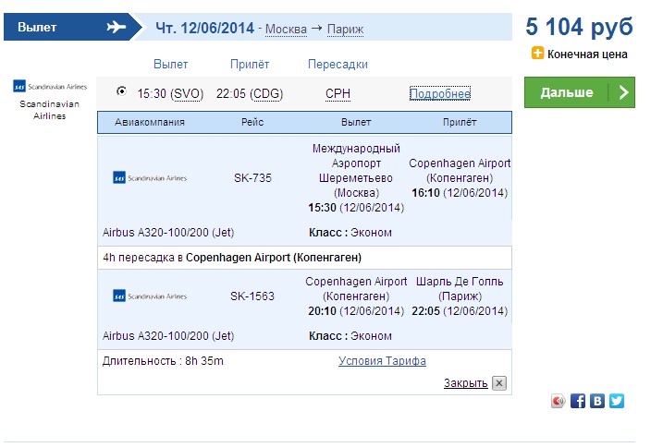
Task: Select the 15:30 SVO flight radio button
Action: [121, 91]
